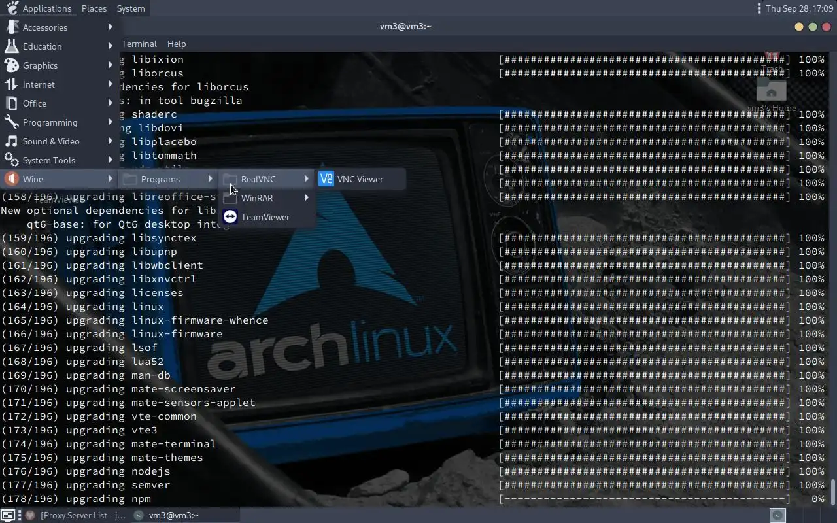
Task: Launch VNC Viewer from RealVNC submenu
Action: 360,179
